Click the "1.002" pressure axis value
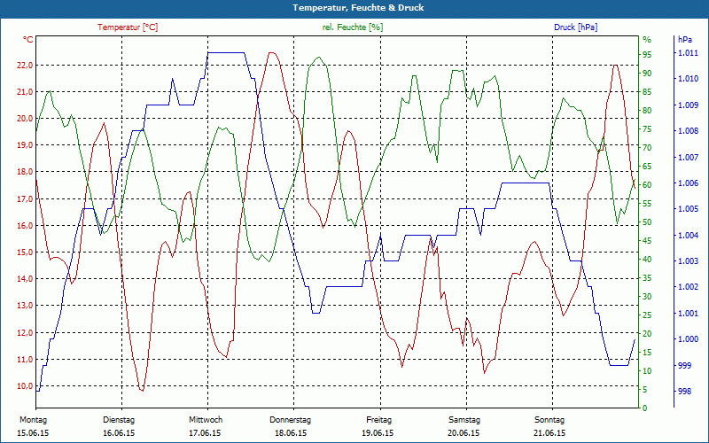Screen dimensions: 709x443 point(688,286)
